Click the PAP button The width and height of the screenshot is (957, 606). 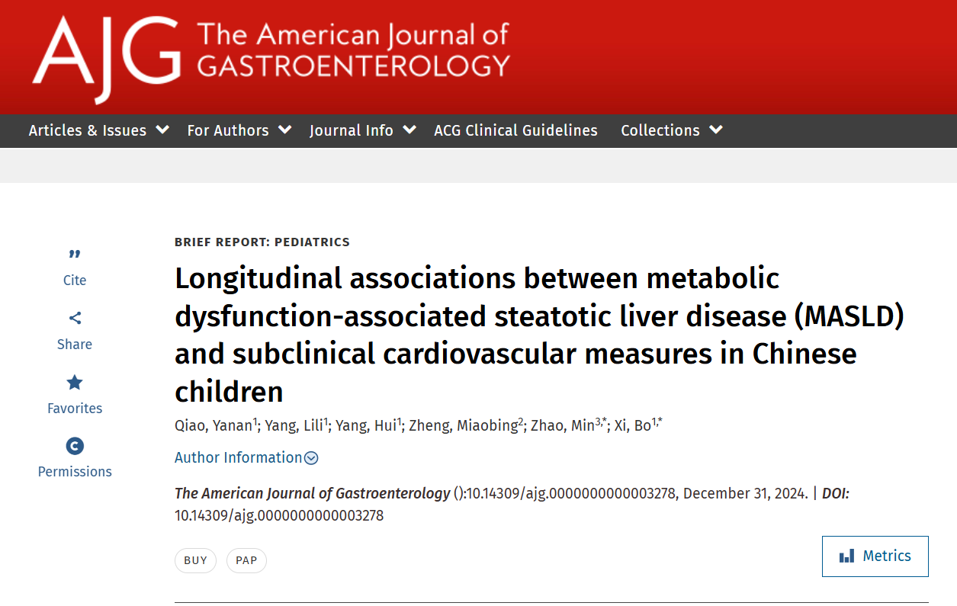pos(246,560)
